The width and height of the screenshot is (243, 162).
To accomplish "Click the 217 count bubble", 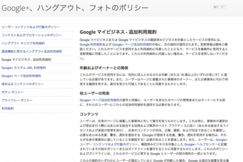I will pos(223,7).
